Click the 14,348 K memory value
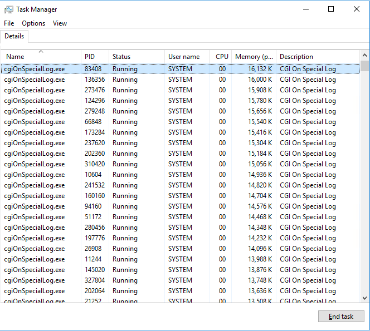Screen dimensions: 370x331 [260, 228]
